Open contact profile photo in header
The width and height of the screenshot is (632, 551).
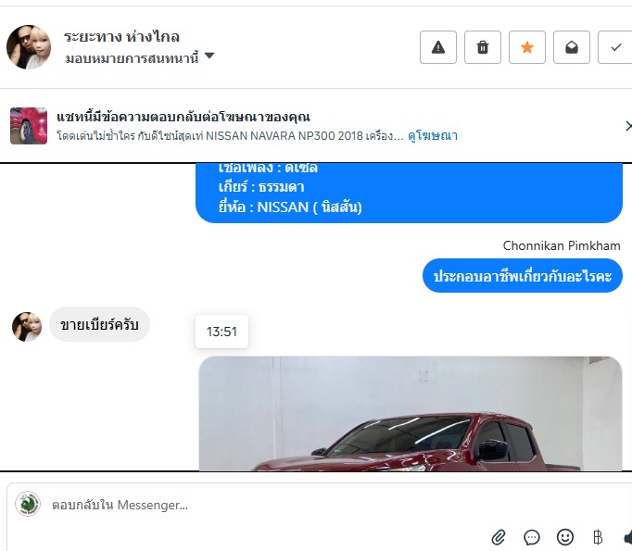(x=29, y=47)
